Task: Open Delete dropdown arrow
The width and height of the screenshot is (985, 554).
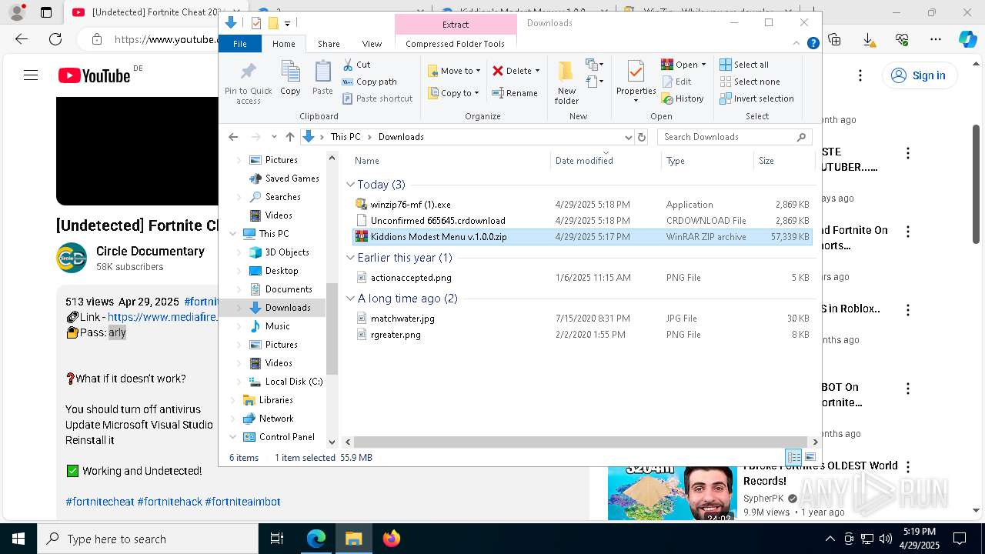Action: coord(537,71)
